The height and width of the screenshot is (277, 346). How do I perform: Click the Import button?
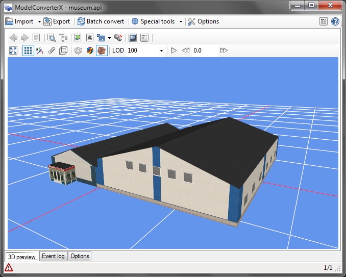[19, 21]
